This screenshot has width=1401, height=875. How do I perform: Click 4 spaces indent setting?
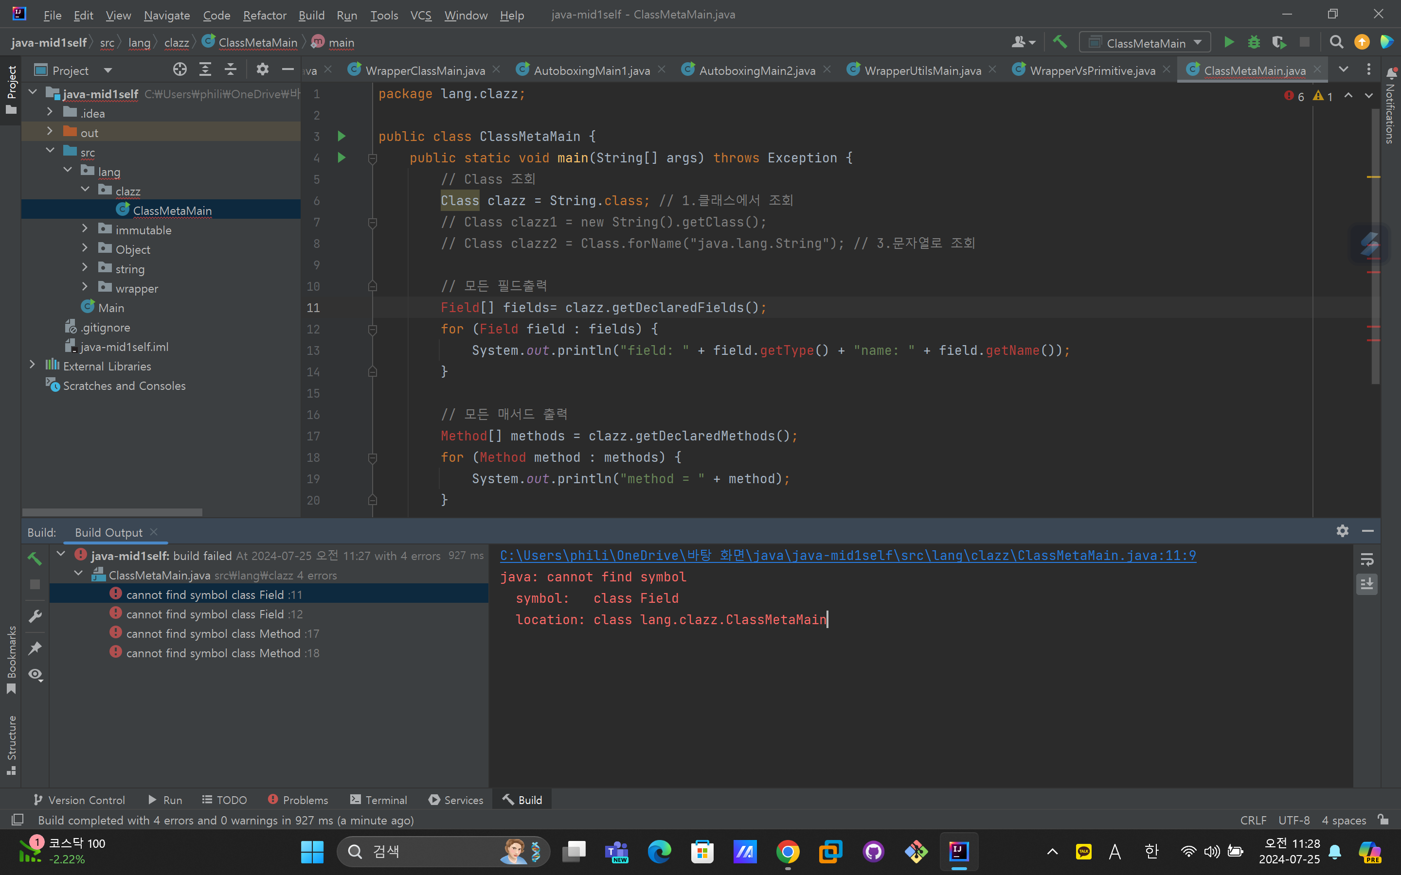[x=1344, y=820]
